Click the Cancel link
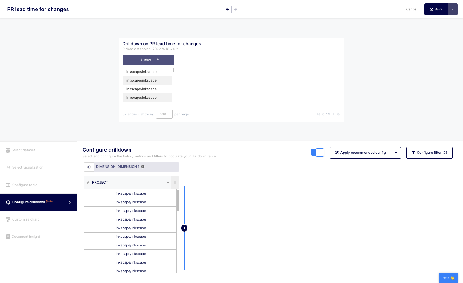Screen dimensions: 463x283 411,10
